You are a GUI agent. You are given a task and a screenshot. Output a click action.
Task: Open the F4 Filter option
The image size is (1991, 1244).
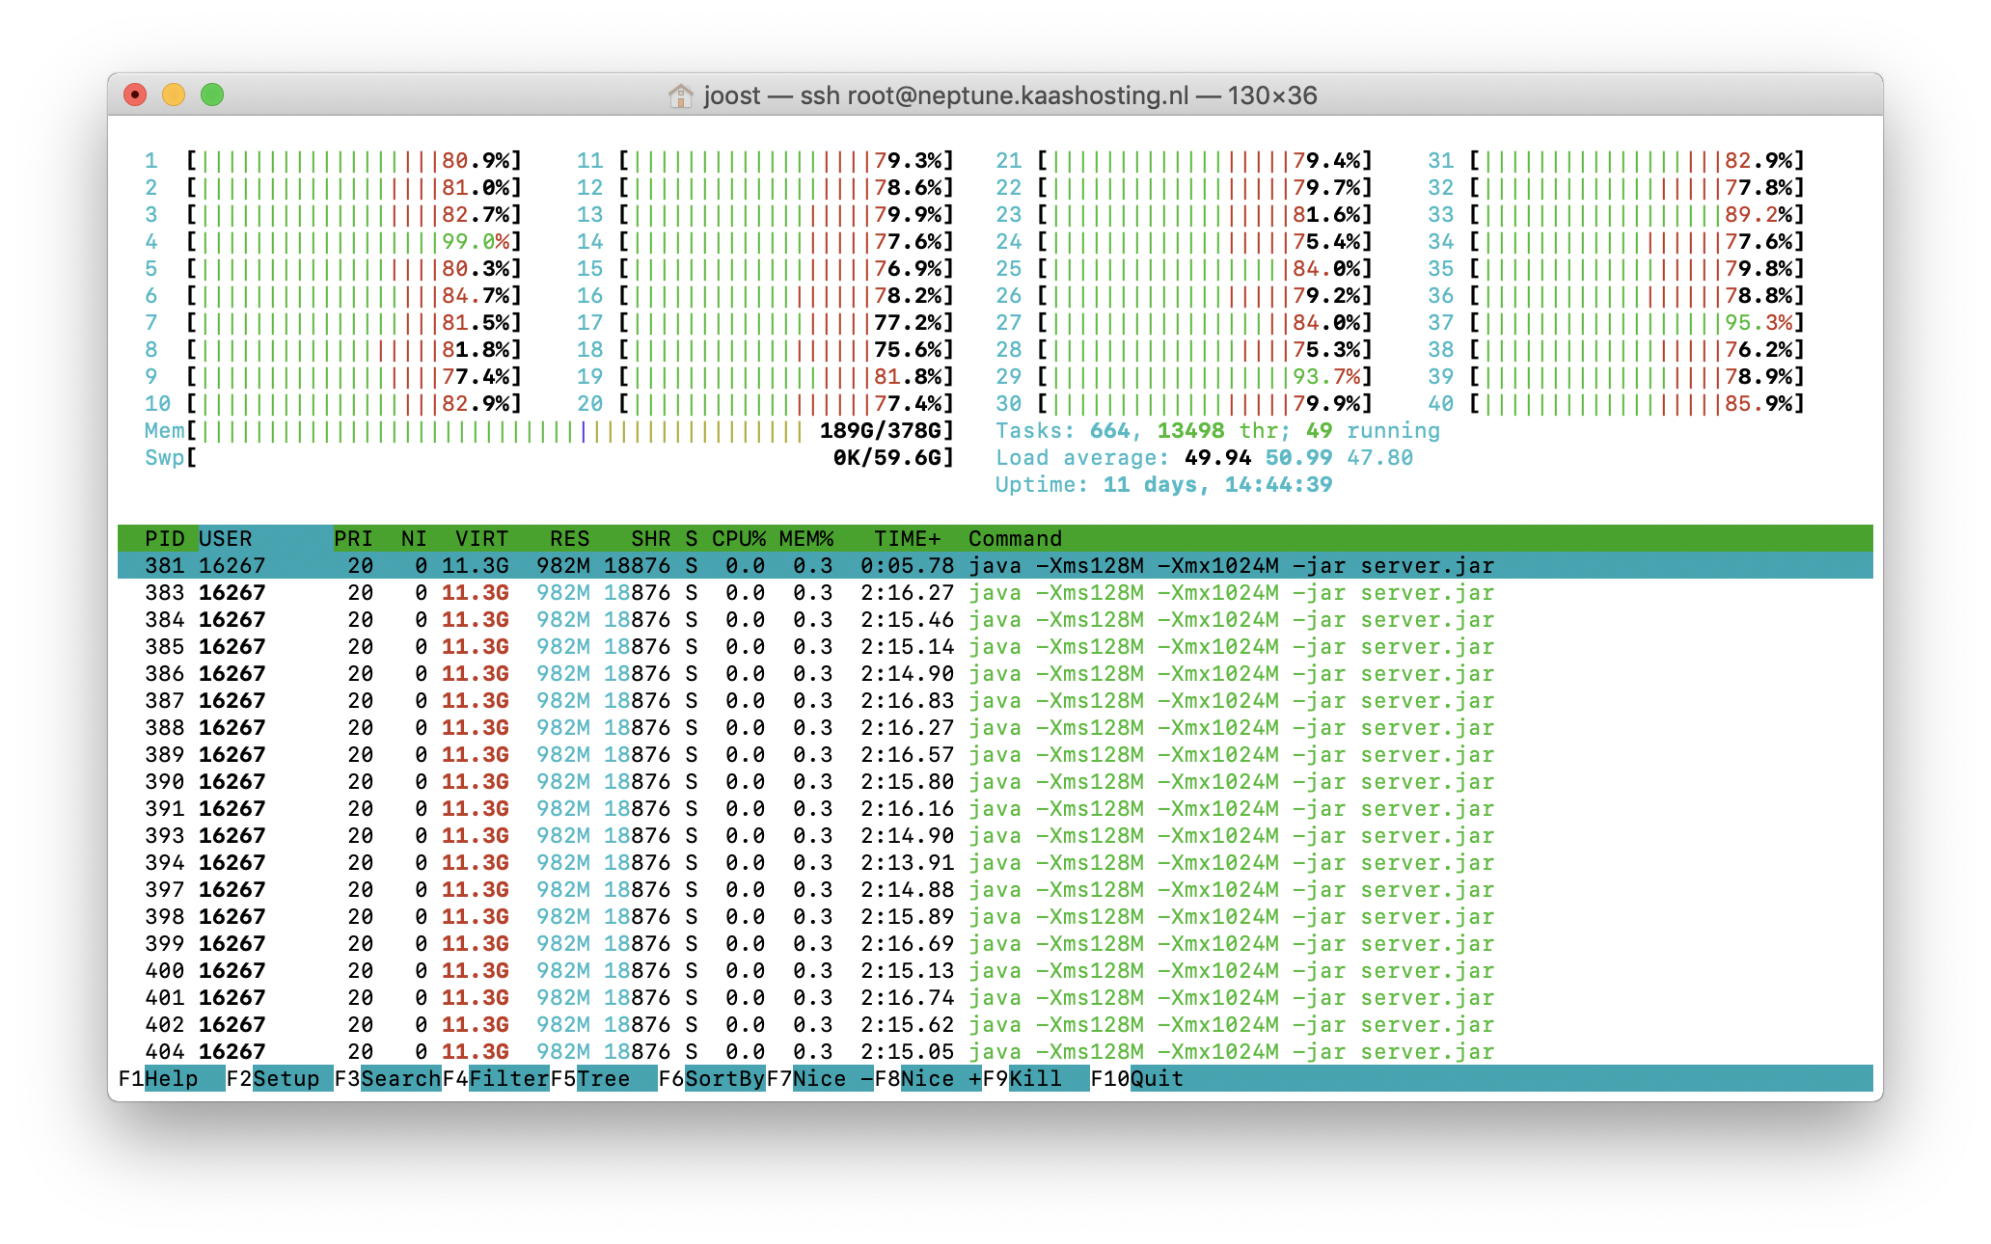[x=507, y=1078]
